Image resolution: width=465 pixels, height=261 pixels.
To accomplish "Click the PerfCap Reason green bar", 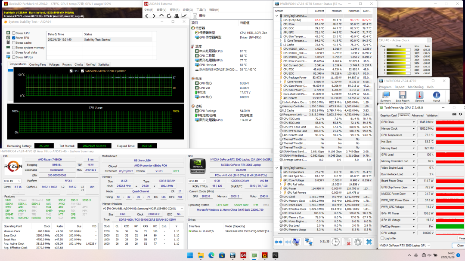I will (x=450, y=226).
